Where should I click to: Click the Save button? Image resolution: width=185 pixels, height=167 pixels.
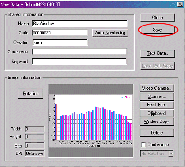[x=157, y=30]
